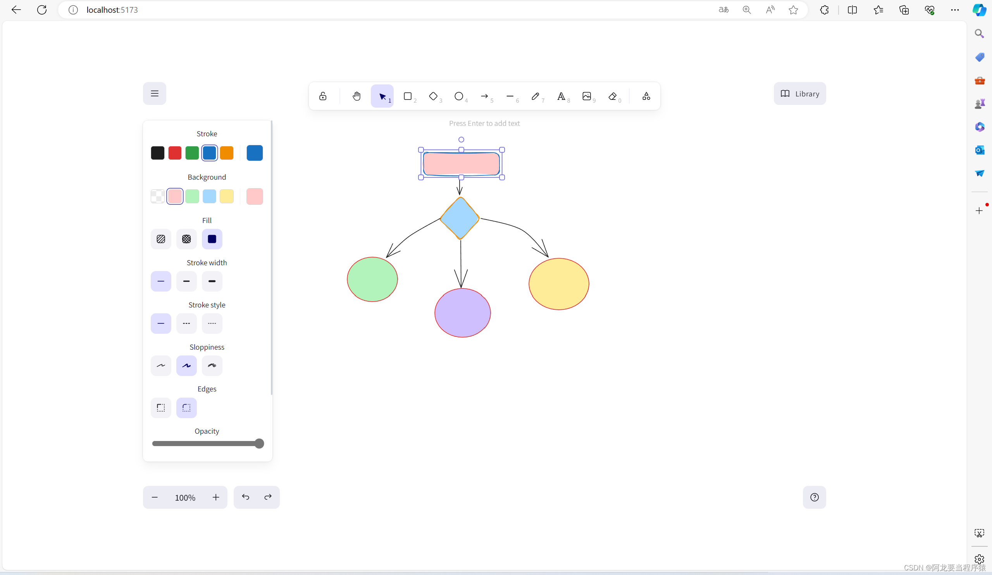Choose sharp edges option
Viewport: 992px width, 575px height.
[161, 408]
